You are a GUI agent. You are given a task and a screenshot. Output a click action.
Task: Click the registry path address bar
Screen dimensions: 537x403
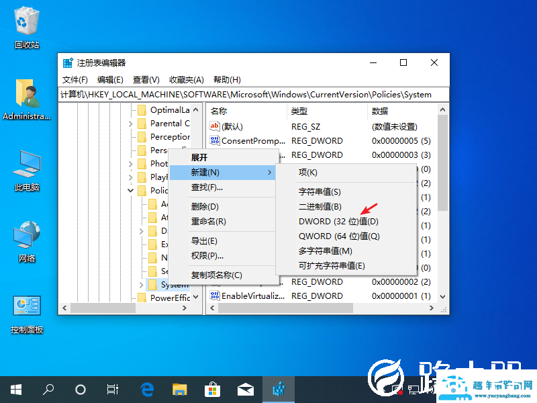tap(254, 95)
